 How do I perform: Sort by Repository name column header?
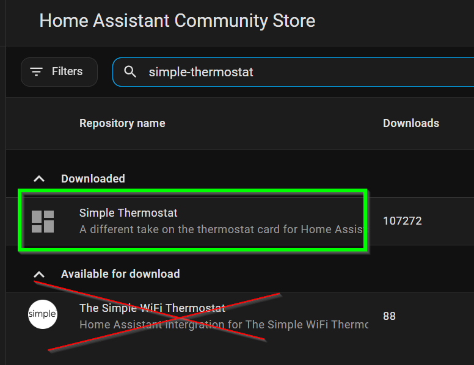pyautogui.click(x=122, y=123)
